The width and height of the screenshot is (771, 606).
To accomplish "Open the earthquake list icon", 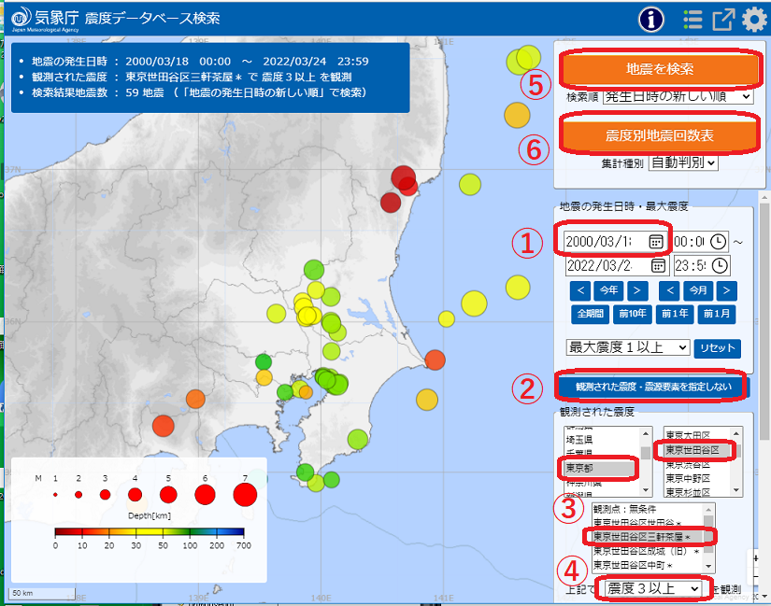I will click(x=692, y=20).
